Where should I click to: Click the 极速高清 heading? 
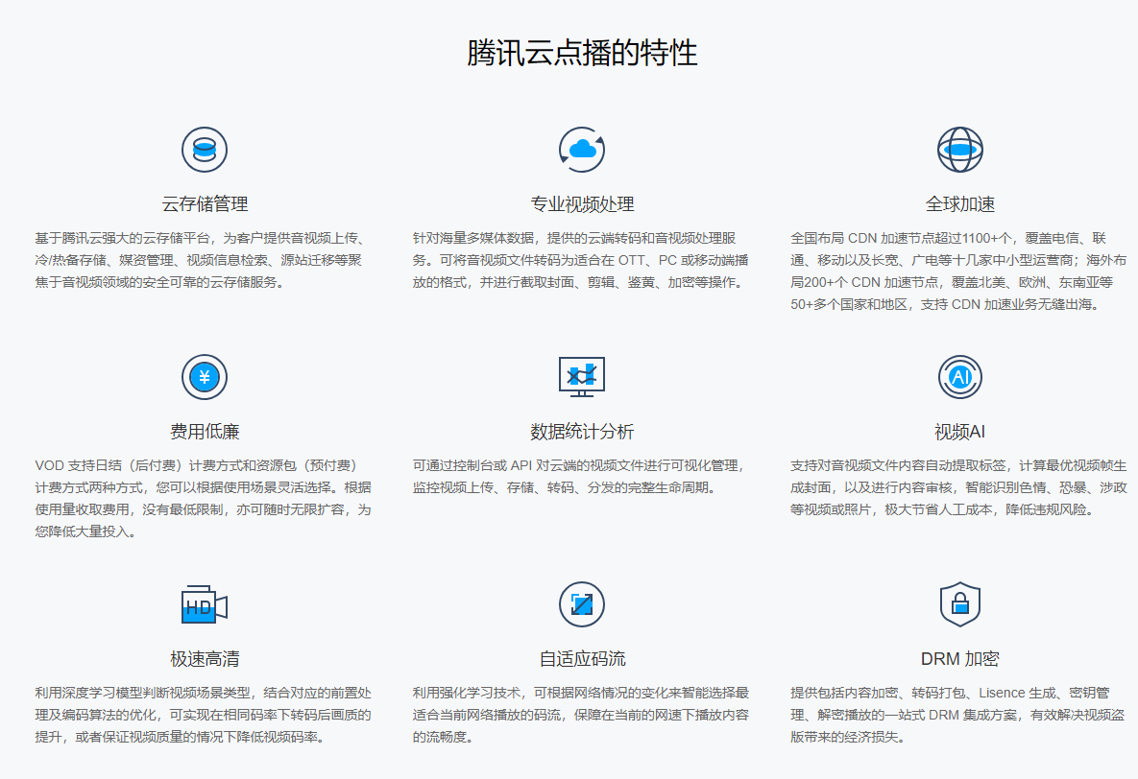(205, 658)
